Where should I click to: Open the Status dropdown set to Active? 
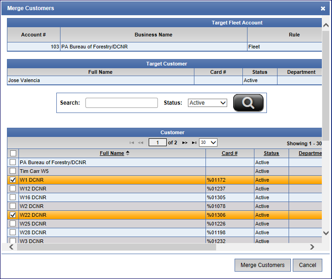[x=207, y=103]
